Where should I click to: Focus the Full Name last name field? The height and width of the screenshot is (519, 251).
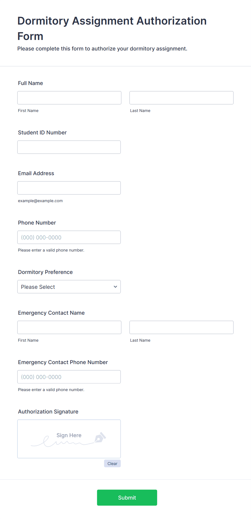tap(181, 98)
